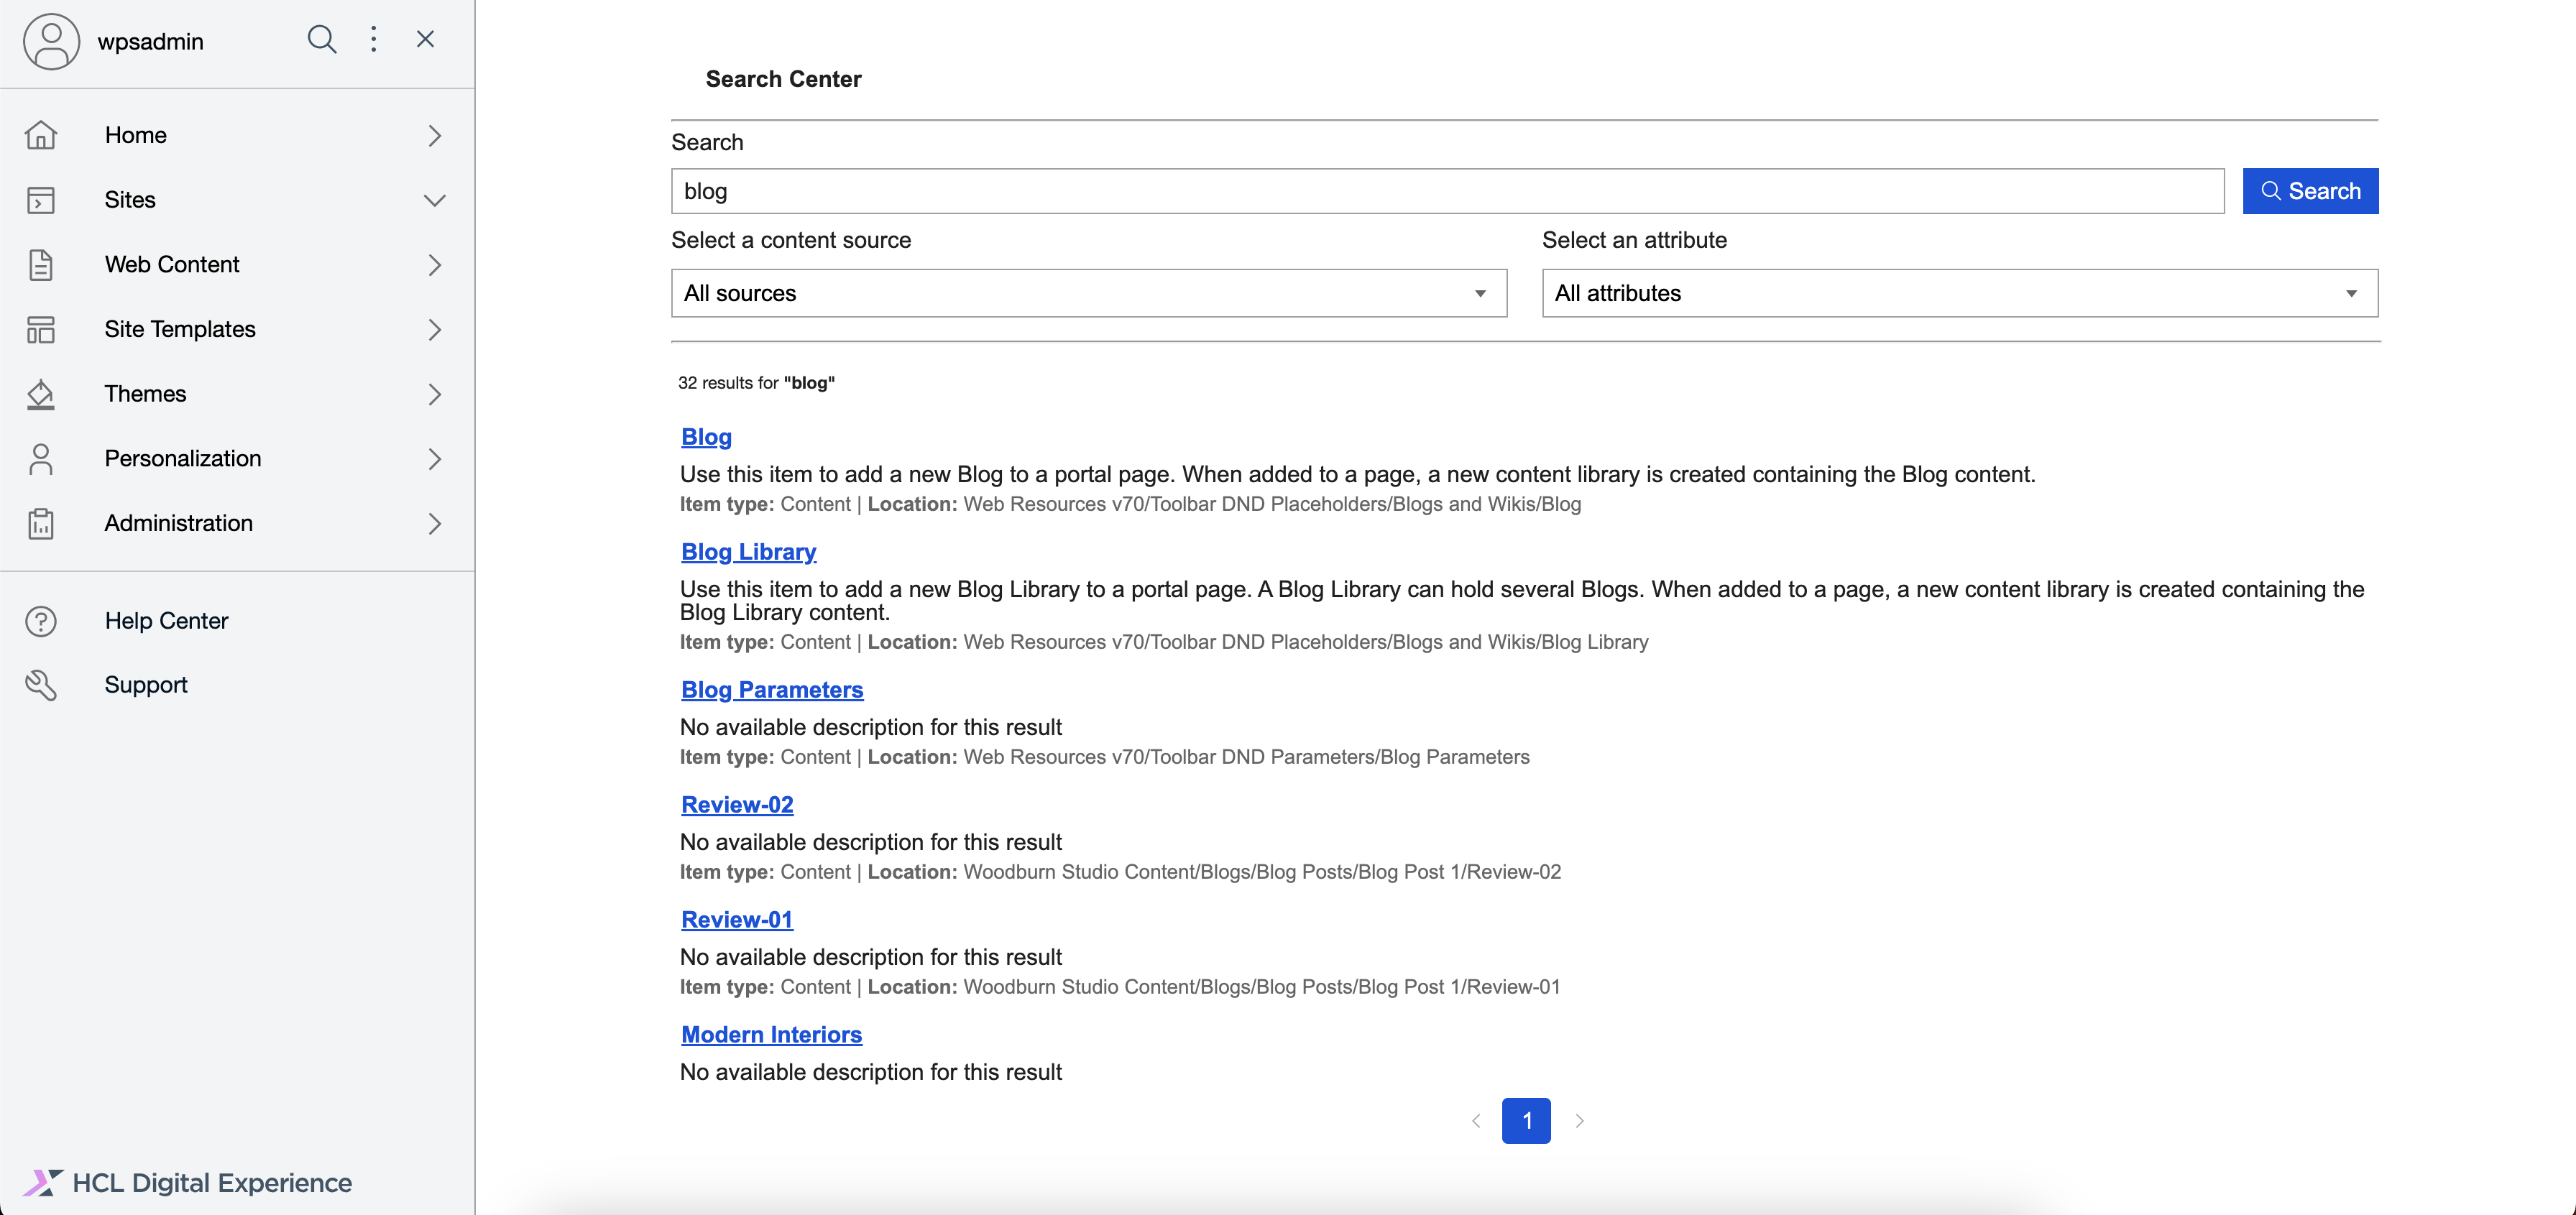Image resolution: width=2576 pixels, height=1215 pixels.
Task: Expand the Personalization submenu arrow
Action: tap(434, 459)
